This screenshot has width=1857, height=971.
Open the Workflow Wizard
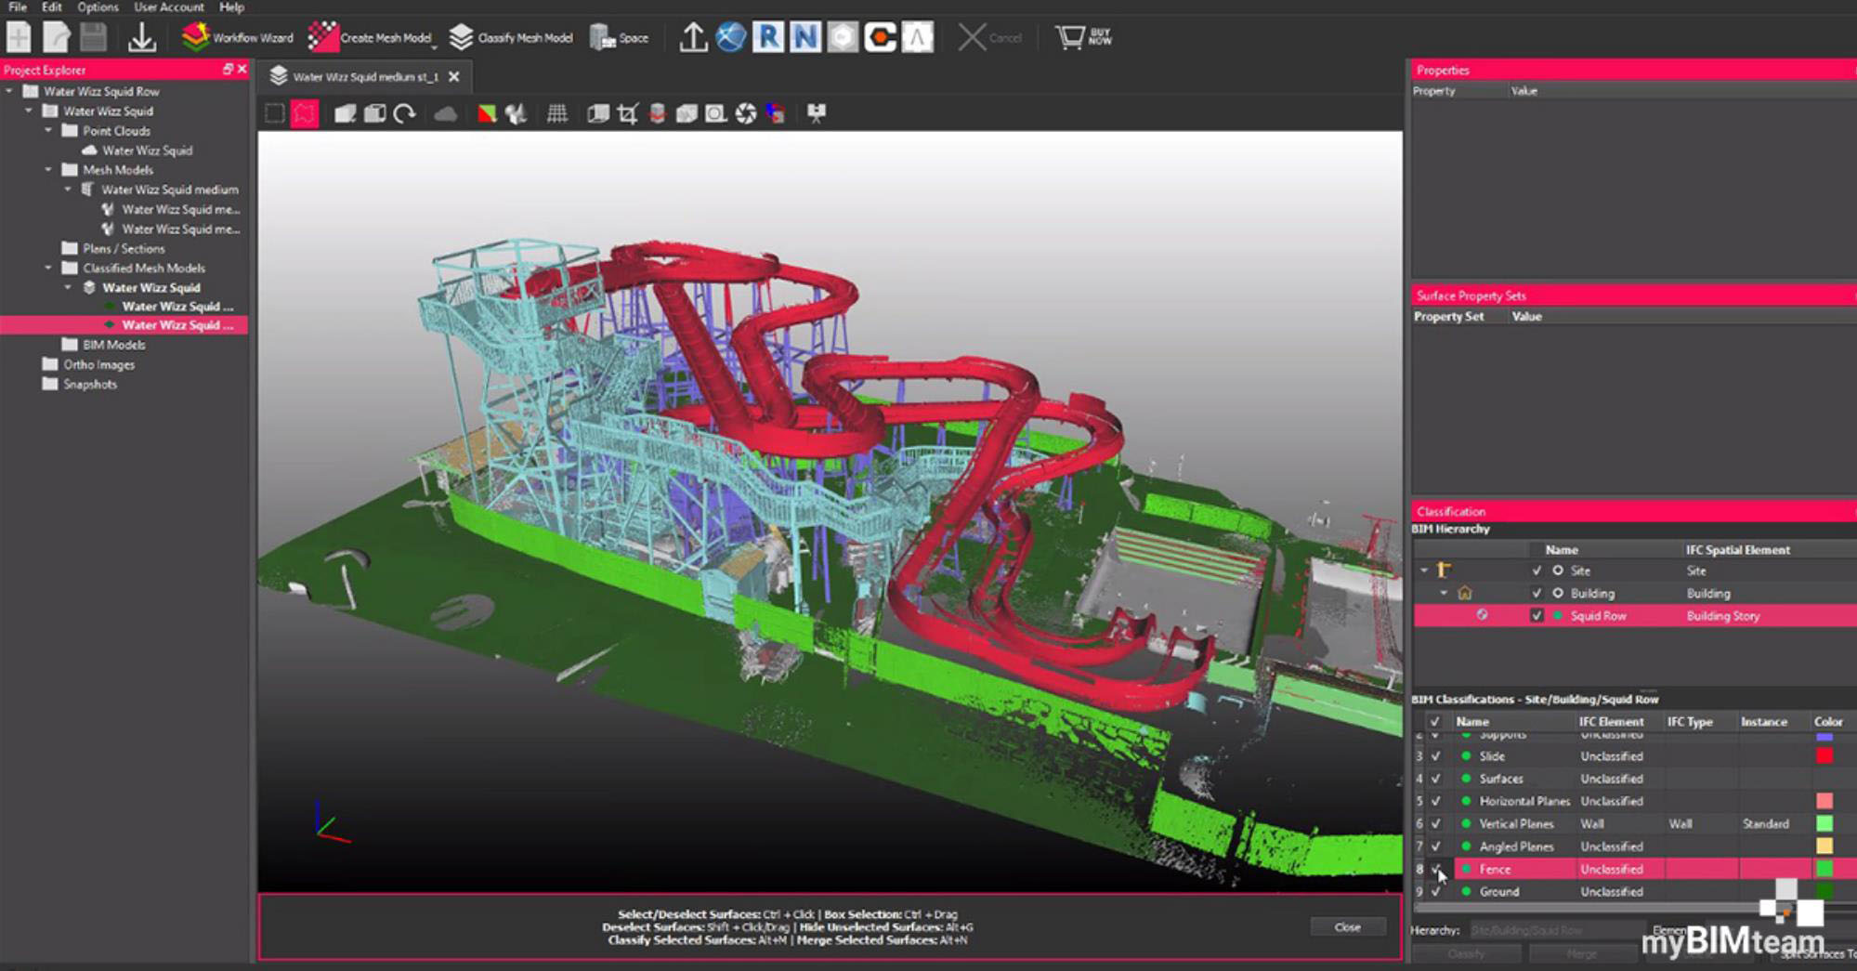tap(237, 38)
